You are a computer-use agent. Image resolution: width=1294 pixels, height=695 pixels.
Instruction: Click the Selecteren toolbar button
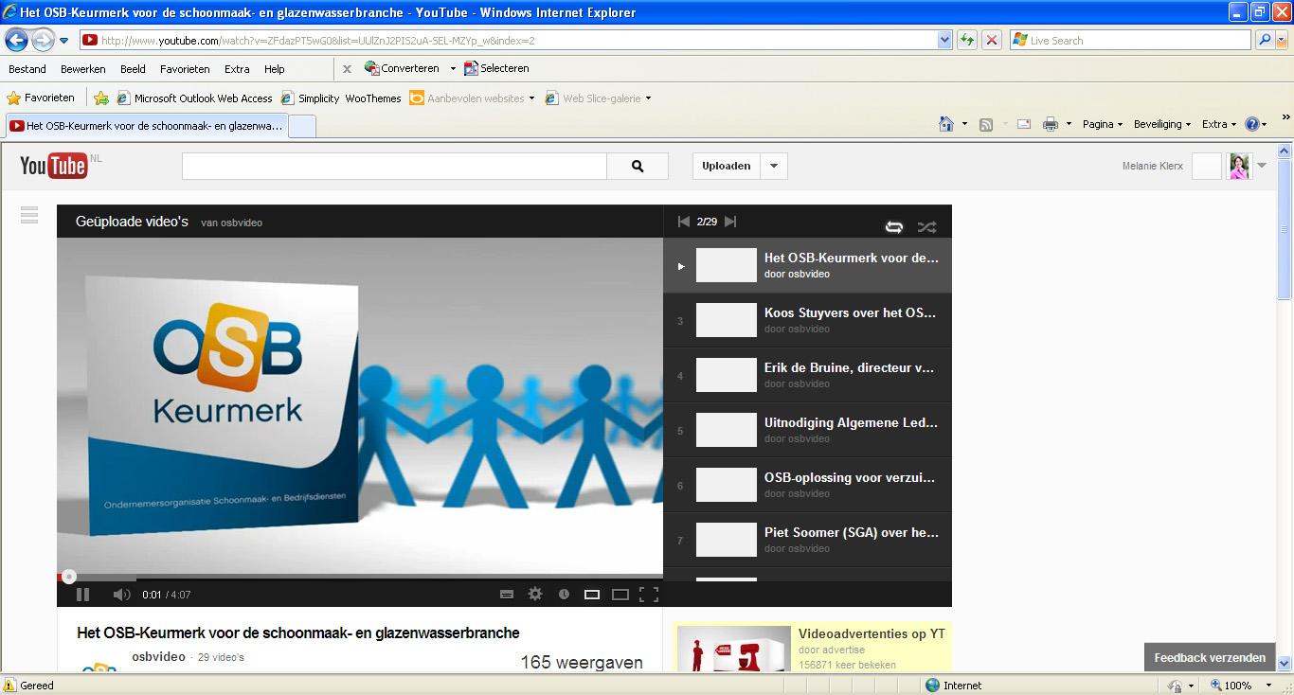point(495,68)
